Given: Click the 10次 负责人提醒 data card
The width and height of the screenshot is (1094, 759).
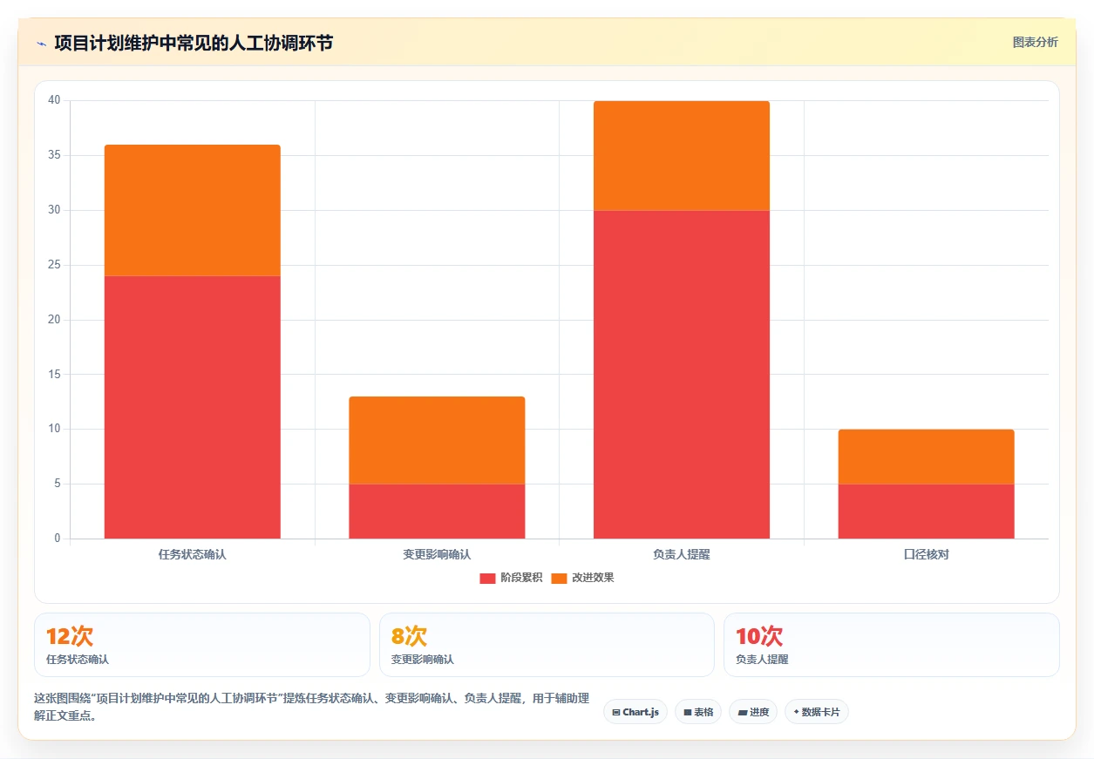Looking at the screenshot, I should pos(892,645).
